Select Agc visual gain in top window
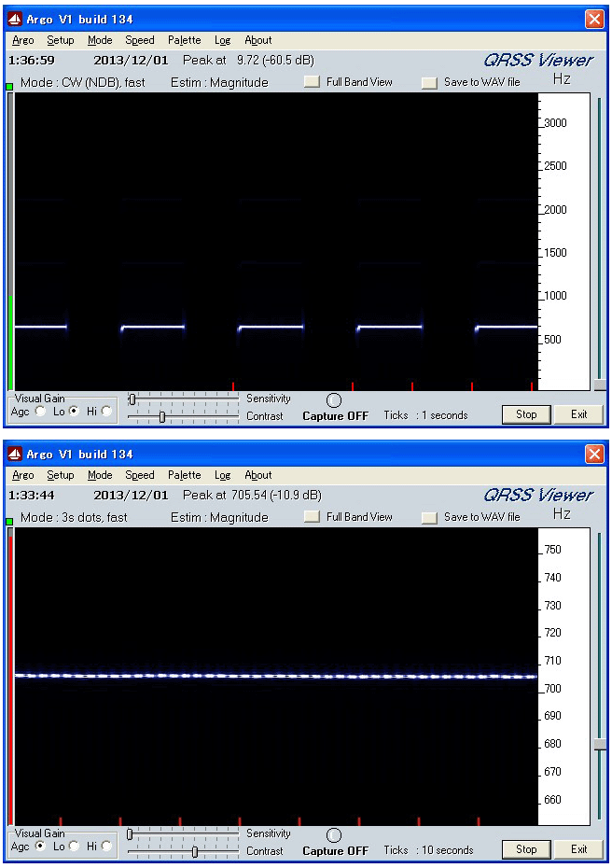This screenshot has height=868, width=612. pos(40,412)
